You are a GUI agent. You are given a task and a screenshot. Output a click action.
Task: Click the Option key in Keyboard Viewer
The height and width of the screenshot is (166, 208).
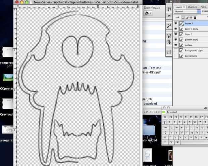[x=171, y=142]
